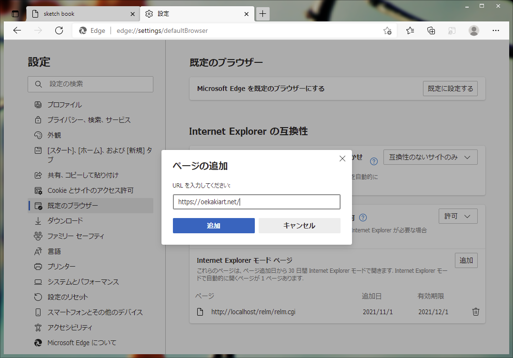The image size is (513, 358).
Task: Open 外観 settings
Action: pos(91,135)
